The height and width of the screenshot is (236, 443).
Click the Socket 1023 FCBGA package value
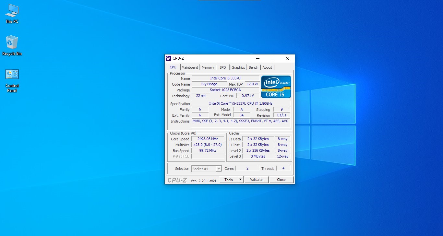[x=225, y=90]
